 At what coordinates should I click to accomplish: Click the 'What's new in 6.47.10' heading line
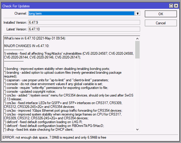(35, 38)
